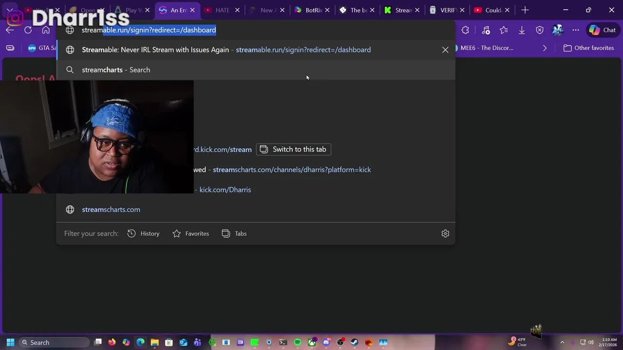Viewport: 623px width, 350px height.
Task: Go back using the browser back arrow
Action: [x=10, y=30]
